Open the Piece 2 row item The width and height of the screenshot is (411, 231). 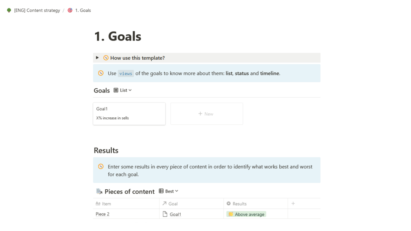[103, 214]
